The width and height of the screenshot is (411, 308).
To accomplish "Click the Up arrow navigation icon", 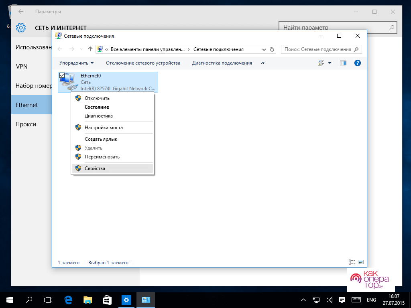I will tap(90, 49).
